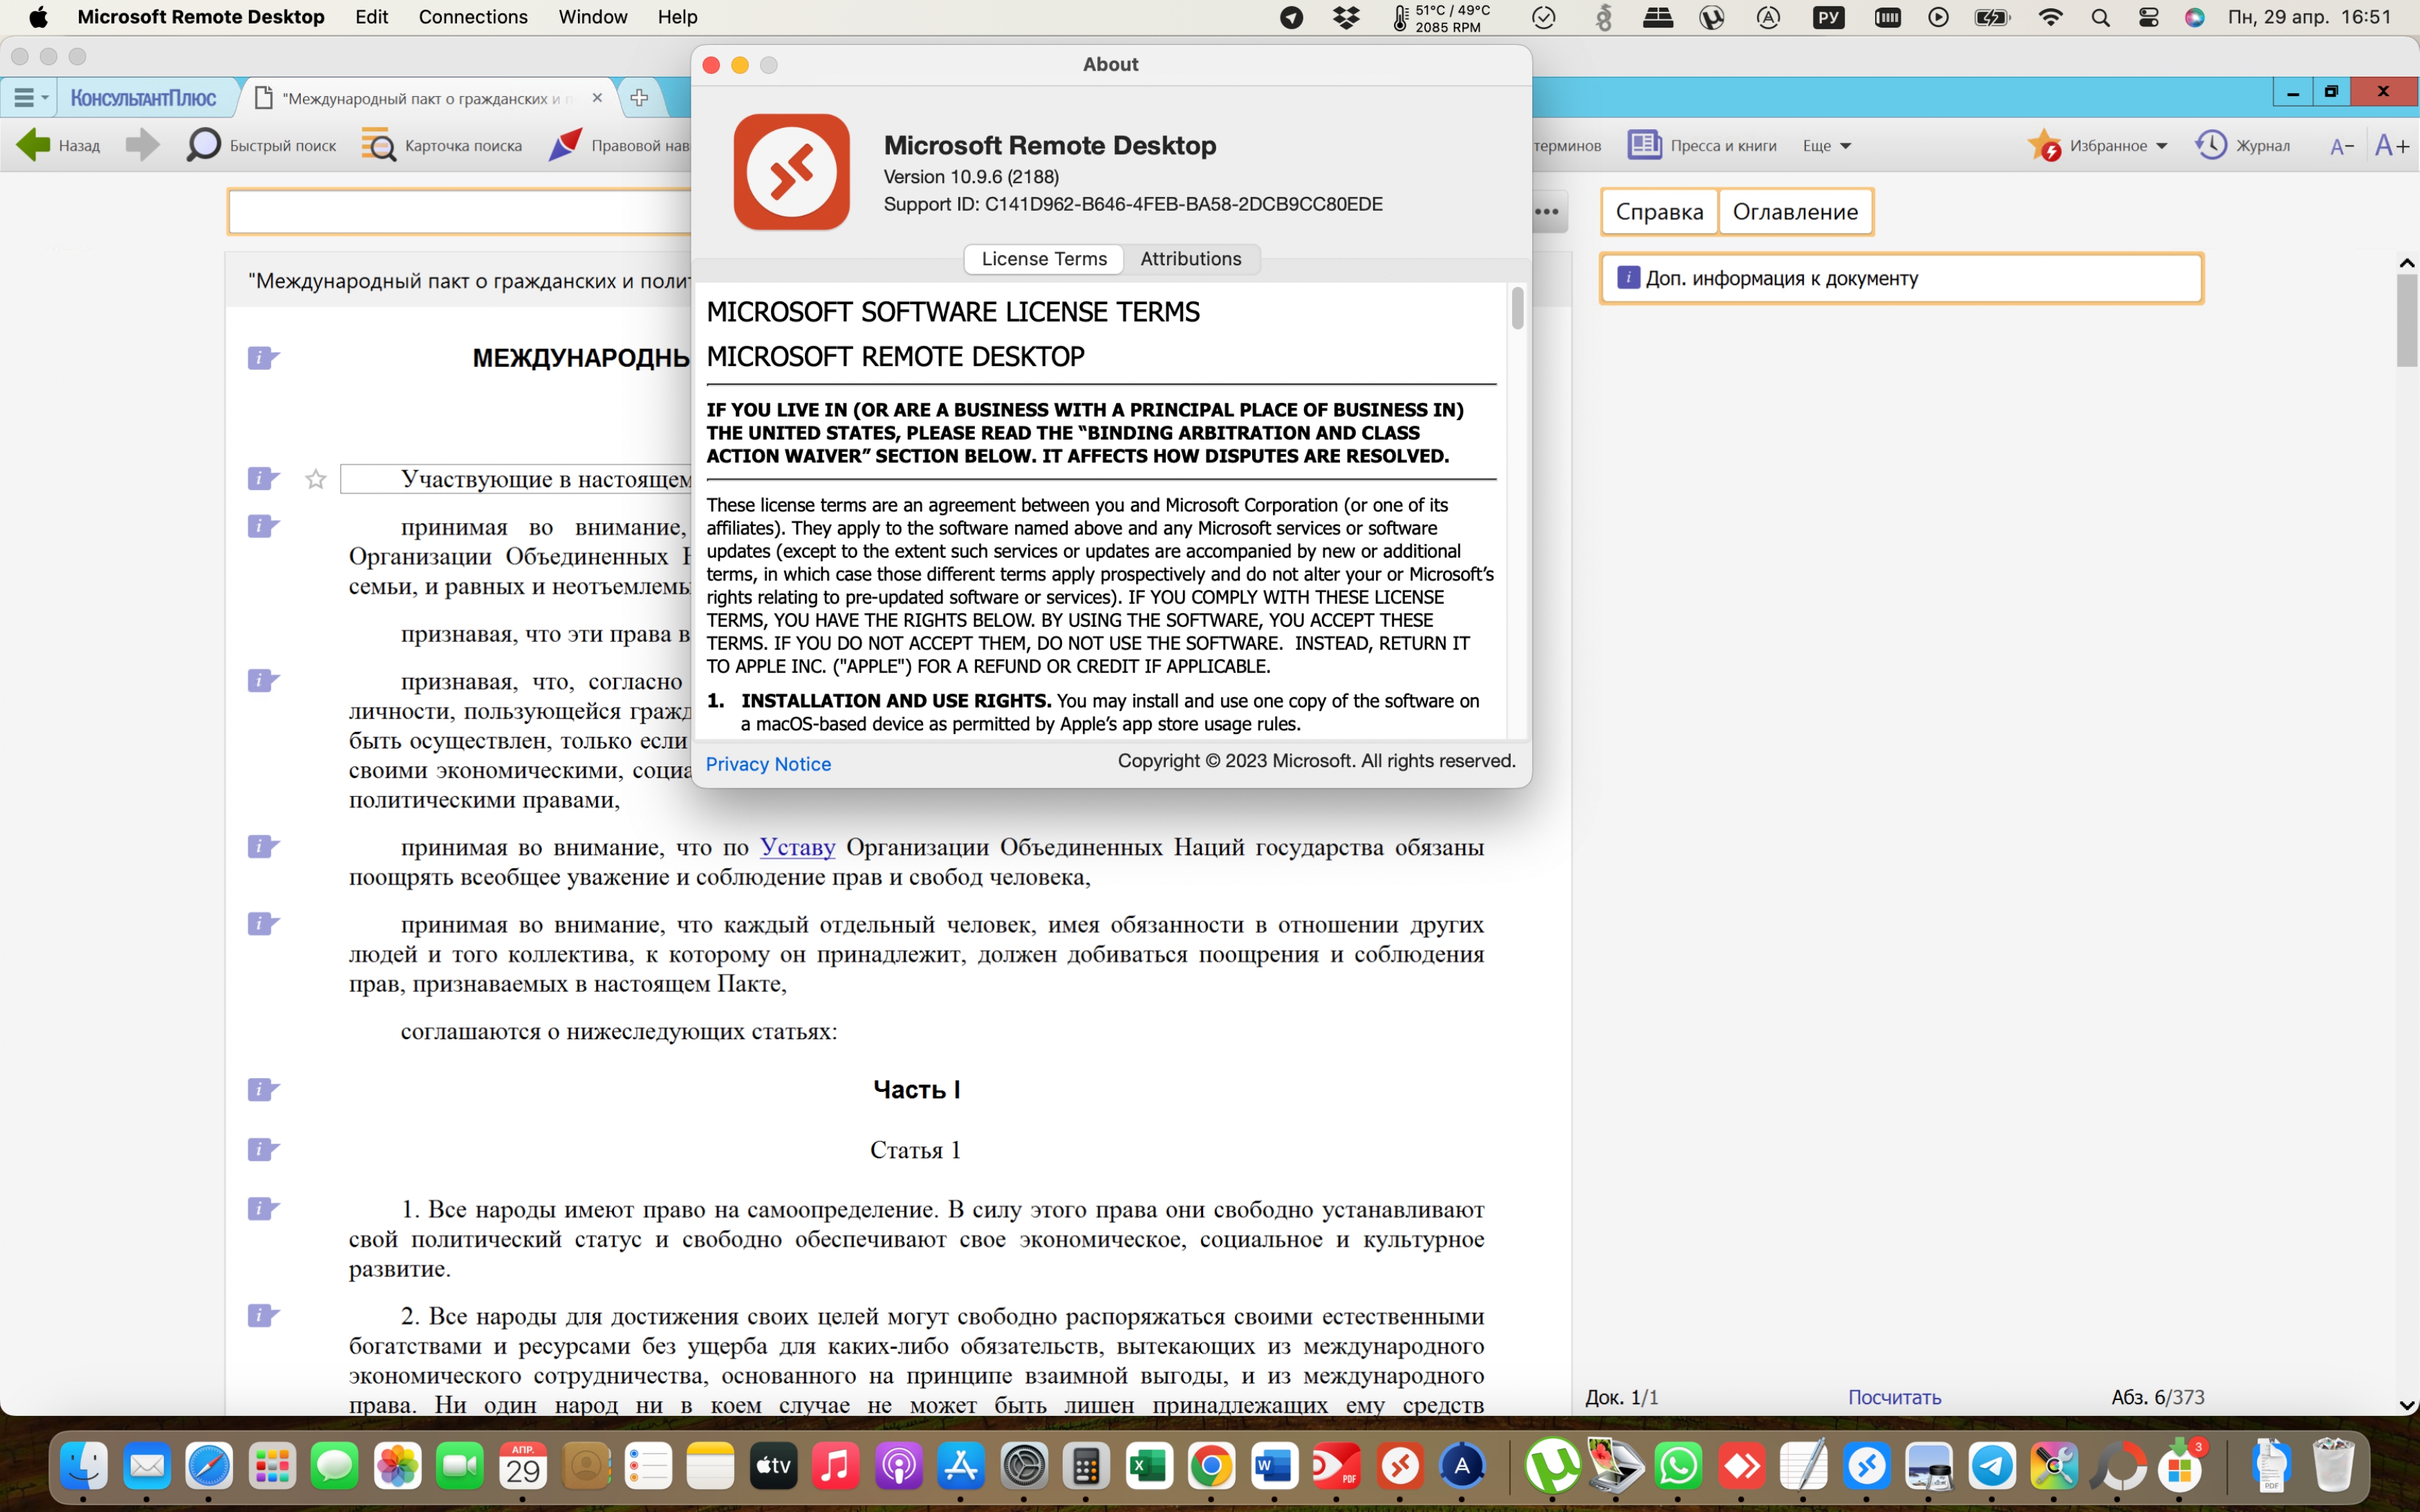Open the Журнал history
Viewport: 2420px width, 1512px height.
(2242, 145)
